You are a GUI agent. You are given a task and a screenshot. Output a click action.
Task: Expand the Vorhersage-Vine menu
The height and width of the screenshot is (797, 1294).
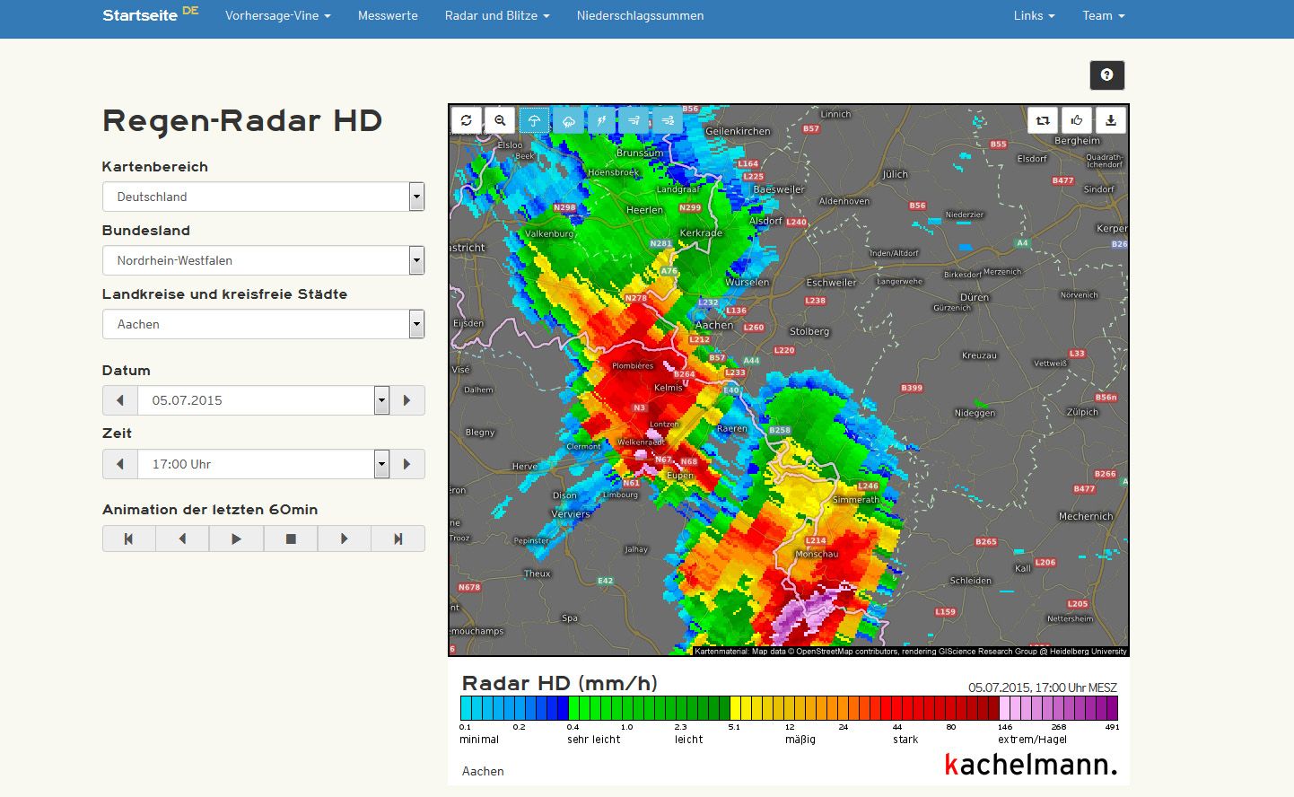coord(278,15)
